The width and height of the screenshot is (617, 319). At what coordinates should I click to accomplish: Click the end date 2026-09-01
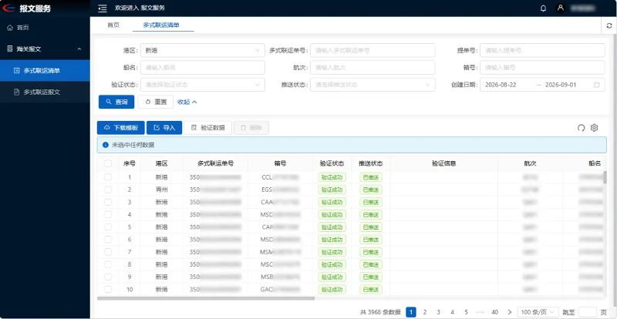coord(561,85)
